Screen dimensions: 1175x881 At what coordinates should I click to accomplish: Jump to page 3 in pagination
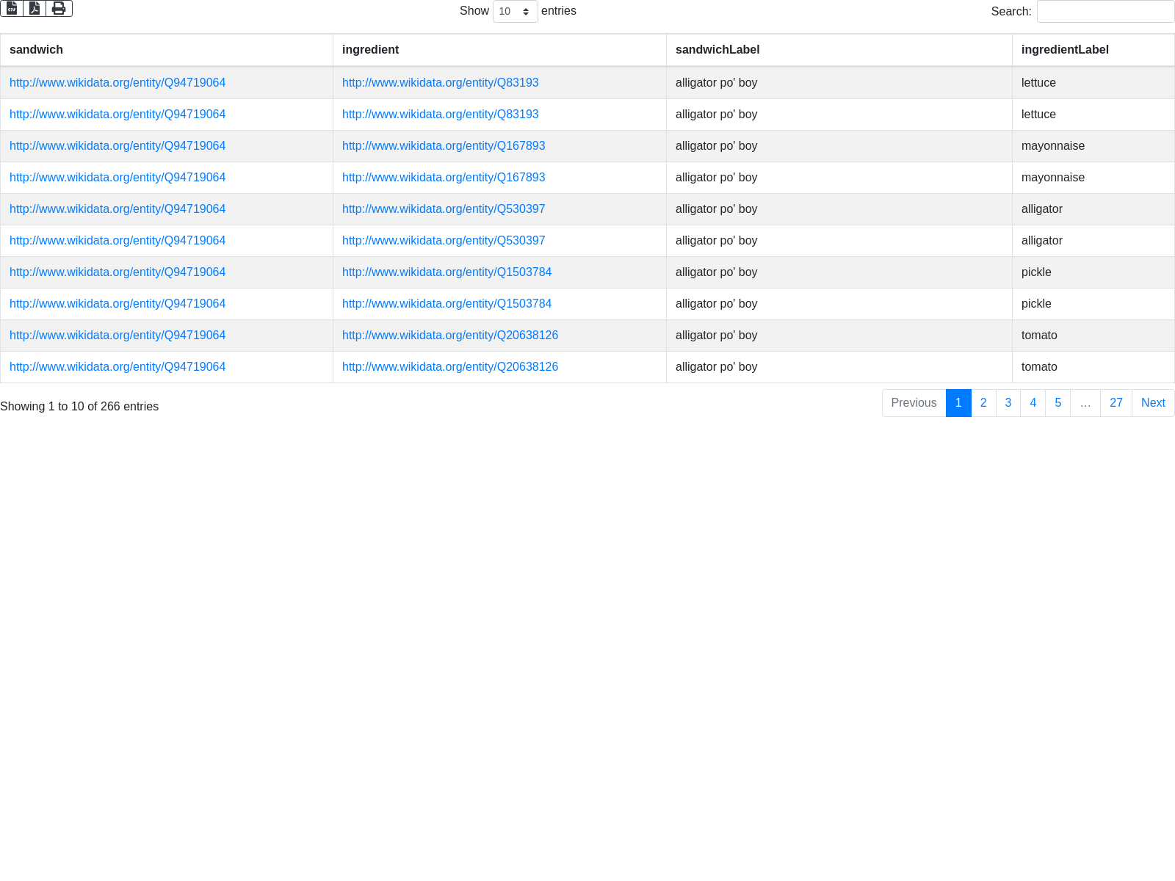point(1008,403)
